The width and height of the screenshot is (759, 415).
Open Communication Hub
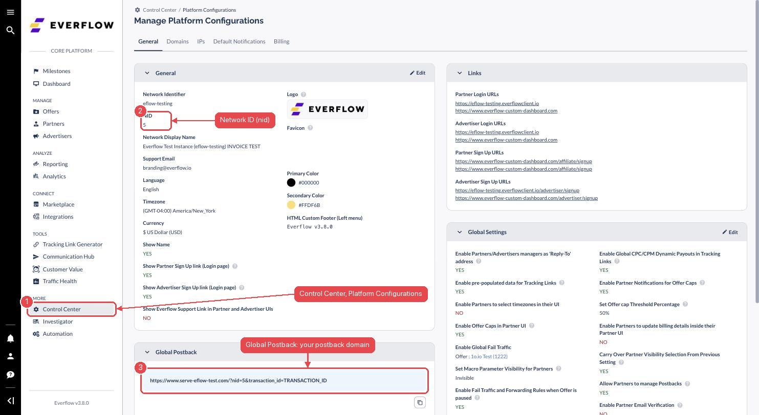tap(68, 257)
